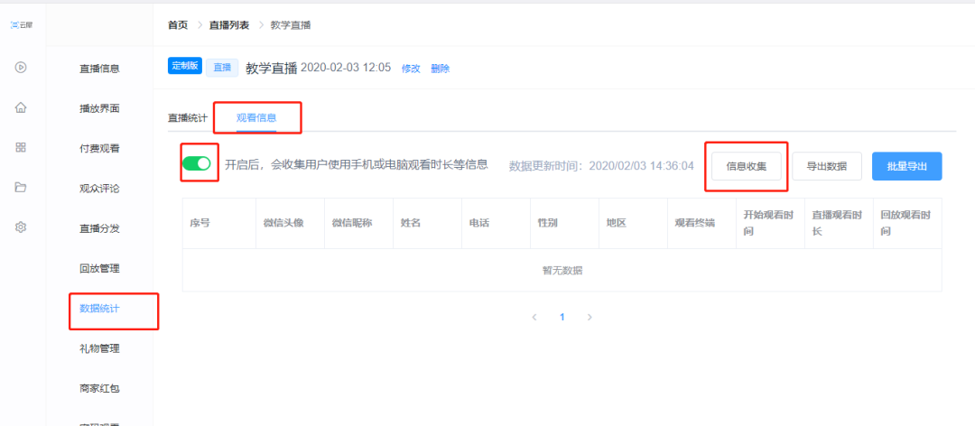Open 直播信息 in the sidebar menu
Viewport: 975px width, 426px height.
[99, 69]
